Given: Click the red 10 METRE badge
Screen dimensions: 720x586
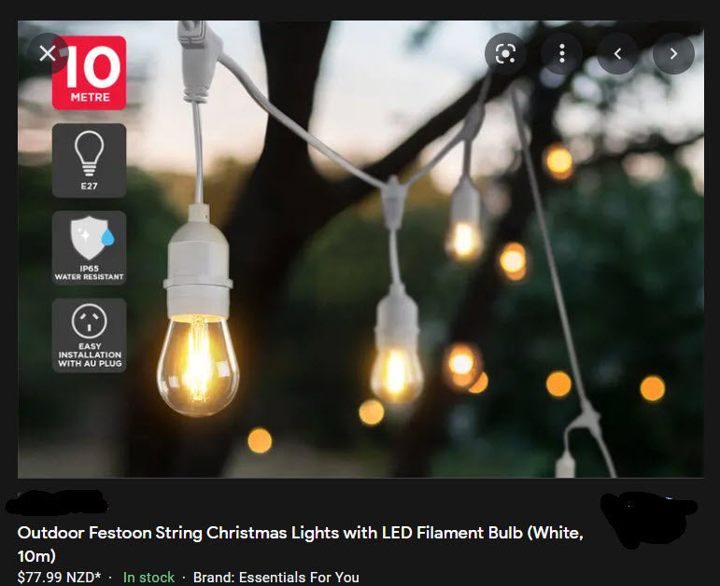Looking at the screenshot, I should [x=89, y=73].
